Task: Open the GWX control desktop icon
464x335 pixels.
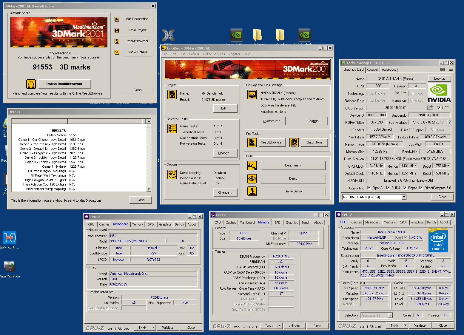Action: coord(9,238)
